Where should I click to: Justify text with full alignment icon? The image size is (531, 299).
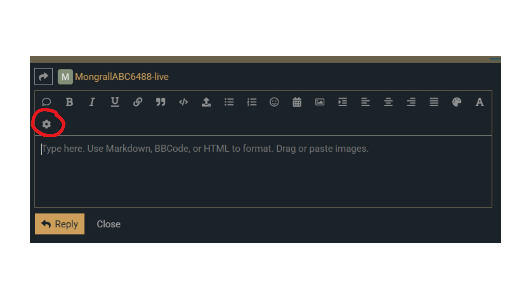click(434, 102)
